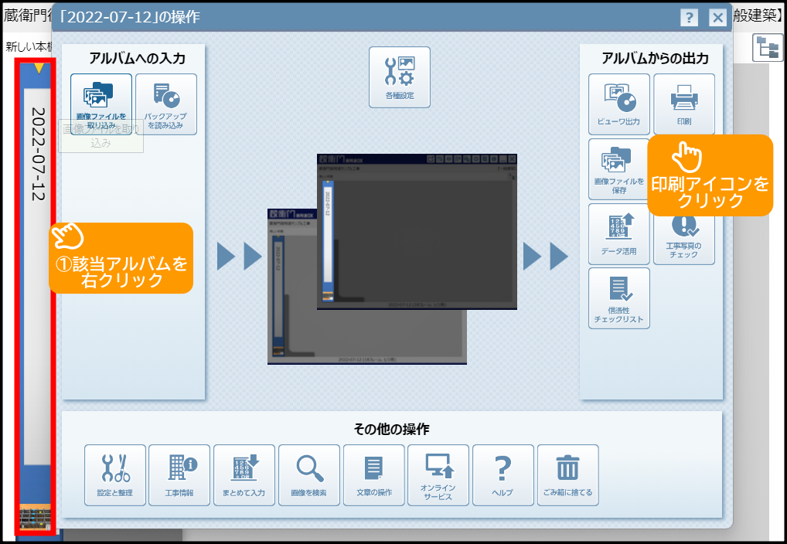
Task: Open データ活用 data utilization
Action: (x=618, y=233)
